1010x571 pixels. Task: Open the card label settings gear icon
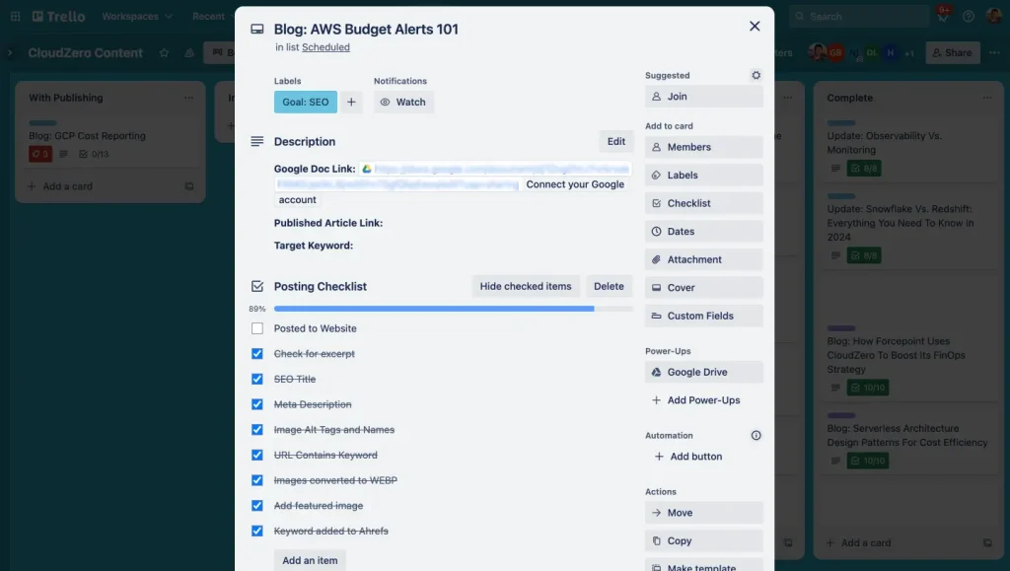pyautogui.click(x=757, y=75)
